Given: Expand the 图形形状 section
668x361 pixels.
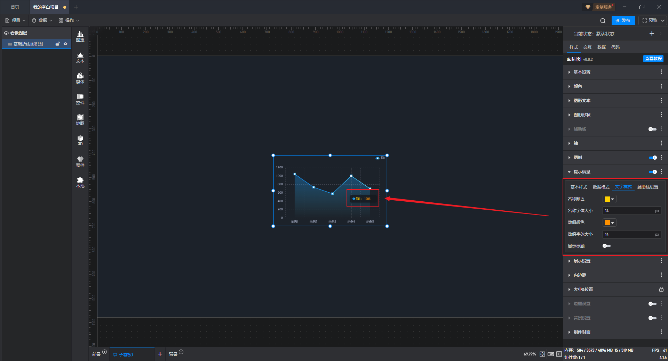Looking at the screenshot, I should coord(569,115).
